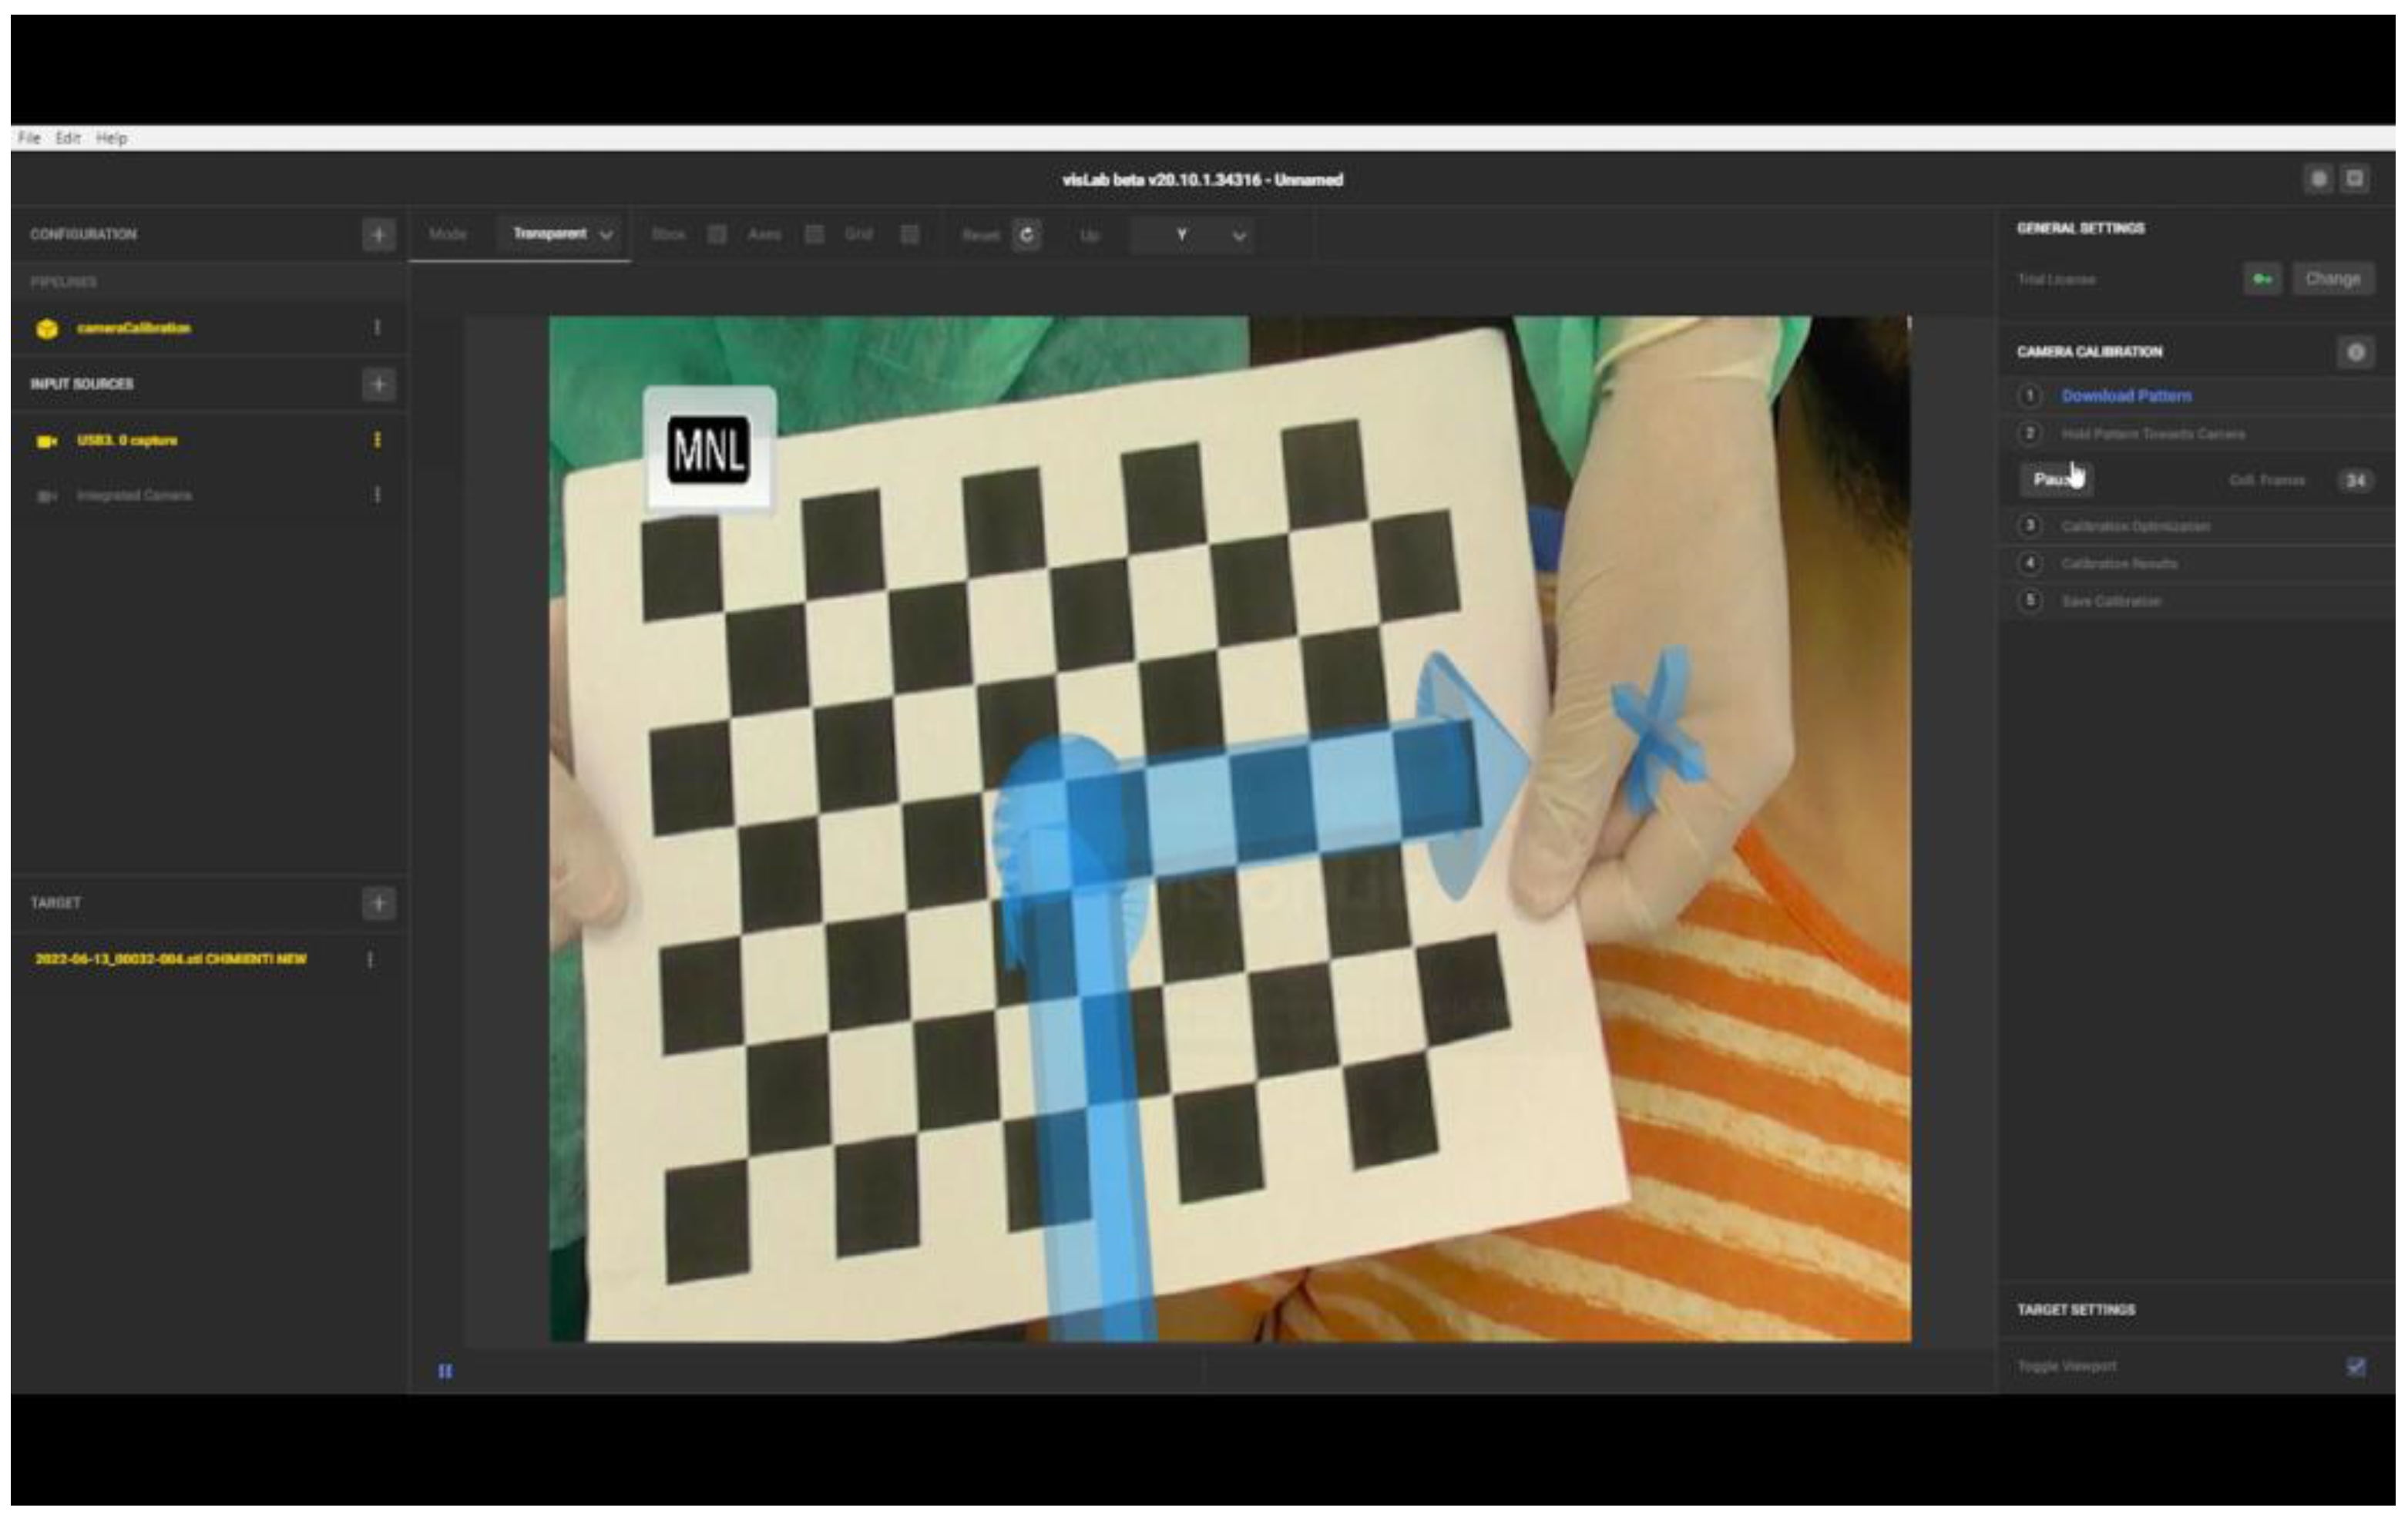Click the Change license button
This screenshot has width=2408, height=1521.
[x=2332, y=279]
